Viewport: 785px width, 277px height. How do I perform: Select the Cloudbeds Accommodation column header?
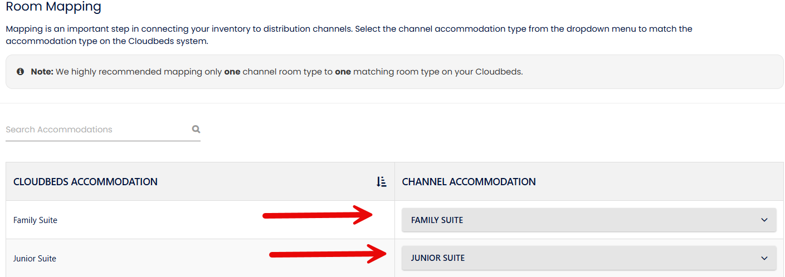(x=85, y=182)
